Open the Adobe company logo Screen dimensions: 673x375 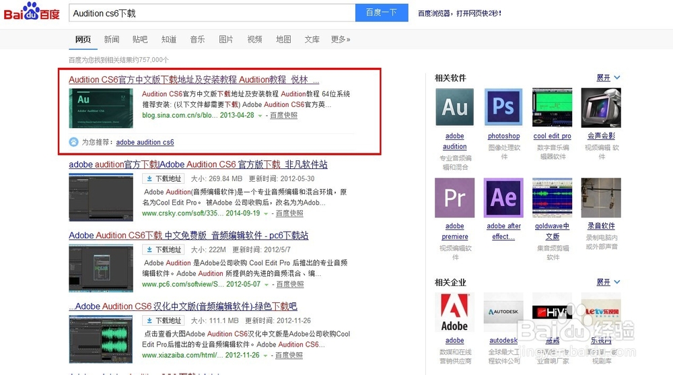(x=454, y=312)
